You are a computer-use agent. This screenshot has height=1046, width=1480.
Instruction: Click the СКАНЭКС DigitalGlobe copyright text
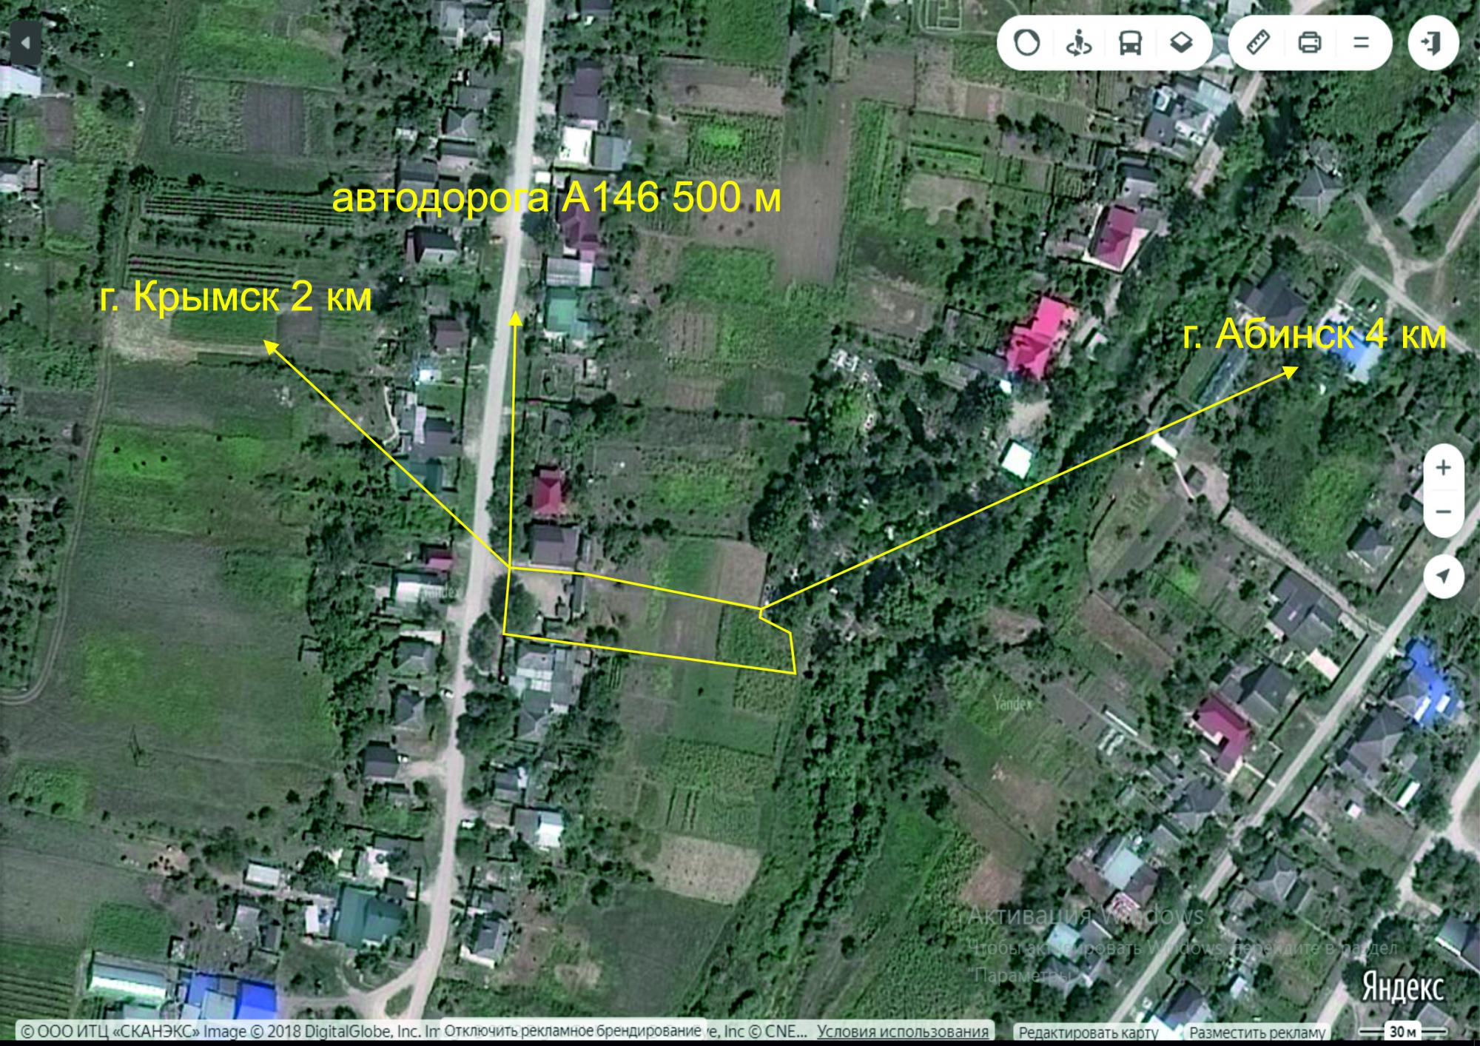coord(229,1031)
